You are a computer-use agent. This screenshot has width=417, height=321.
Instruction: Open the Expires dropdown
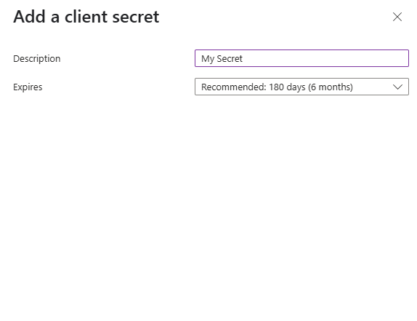click(301, 87)
